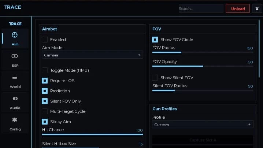Click the settings panel vertical scrollbar

tap(259, 49)
